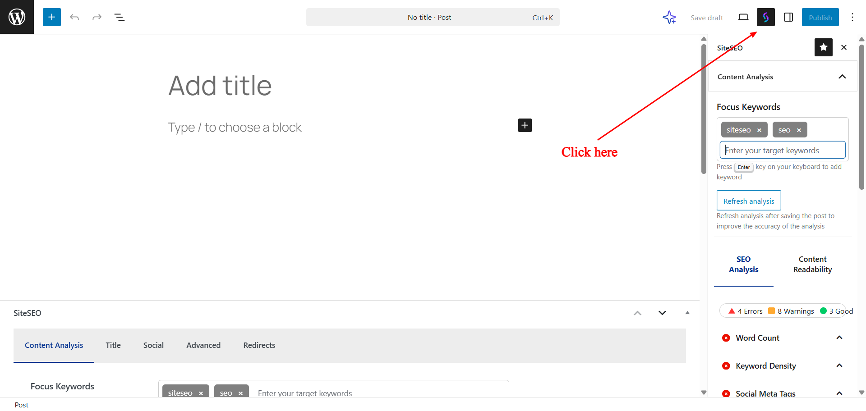866x411 pixels.
Task: Click the Undo arrow icon
Action: click(x=74, y=17)
